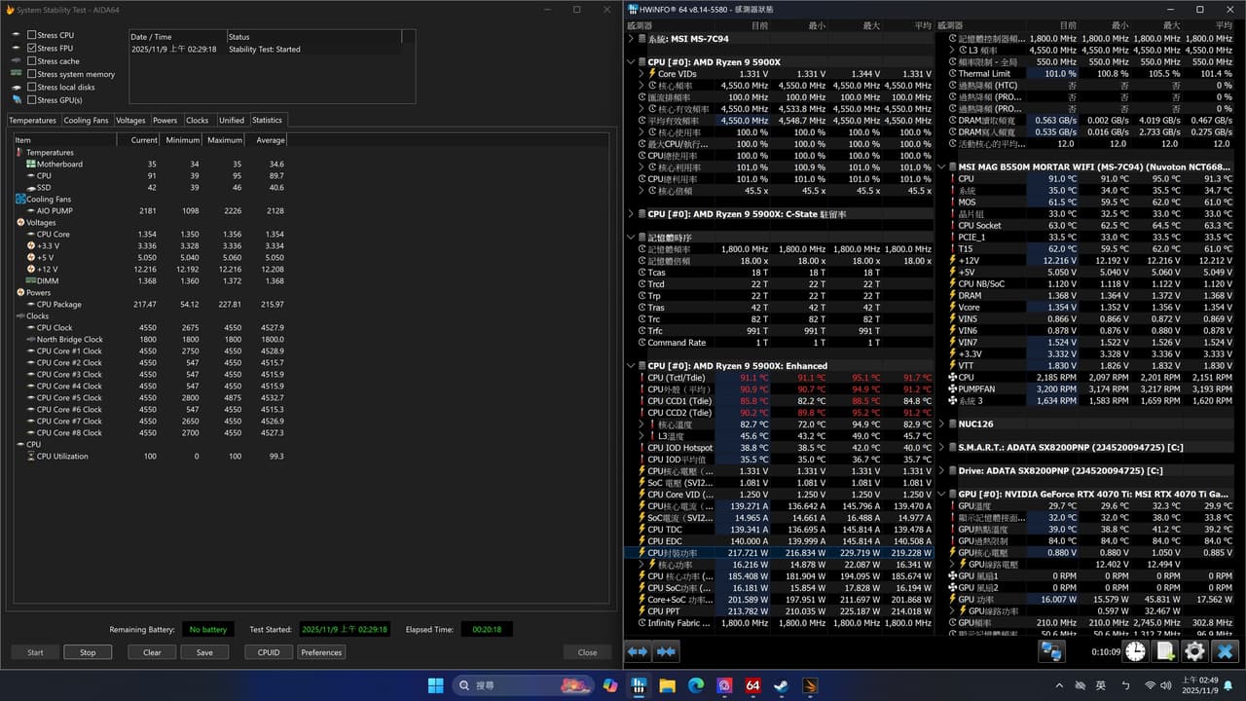Open AIDA64 Preferences button
1246x701 pixels.
click(321, 652)
